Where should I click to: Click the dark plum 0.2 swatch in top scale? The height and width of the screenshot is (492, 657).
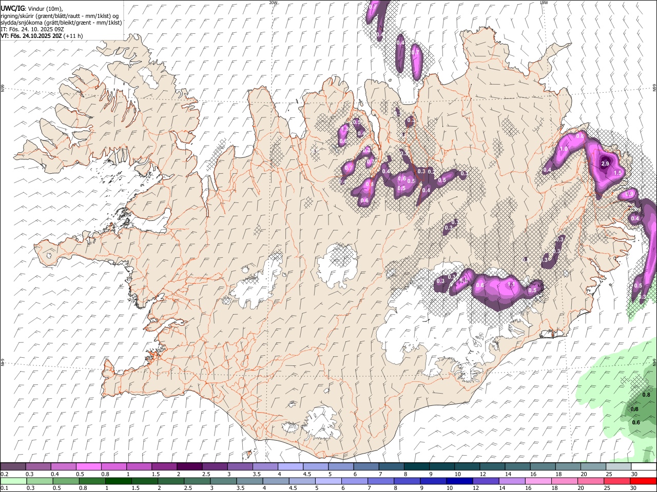pyautogui.click(x=13, y=467)
